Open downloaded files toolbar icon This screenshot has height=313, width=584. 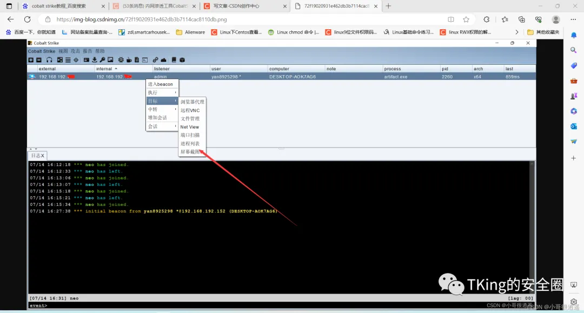coord(95,60)
